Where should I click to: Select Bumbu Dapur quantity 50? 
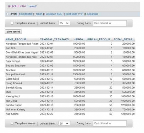coord(111,105)
